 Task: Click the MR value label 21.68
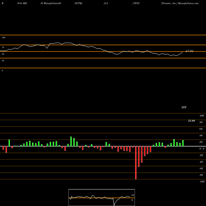191,121
